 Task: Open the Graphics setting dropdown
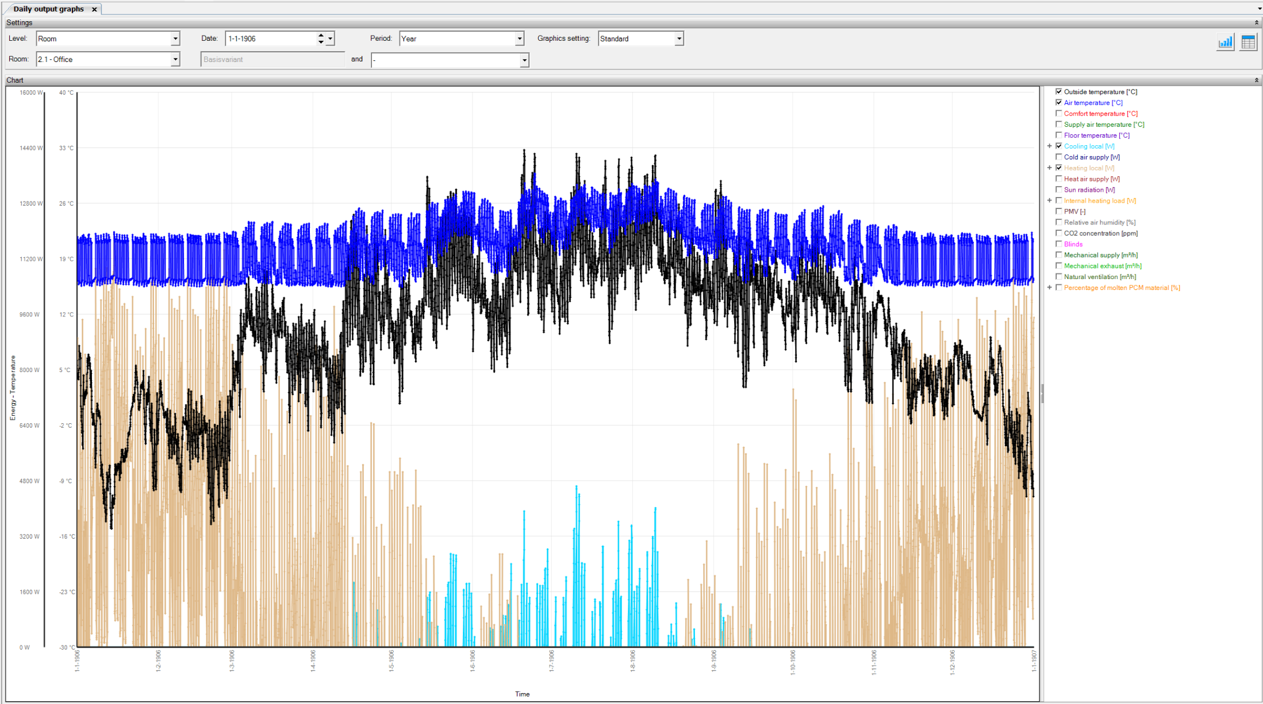(x=679, y=38)
